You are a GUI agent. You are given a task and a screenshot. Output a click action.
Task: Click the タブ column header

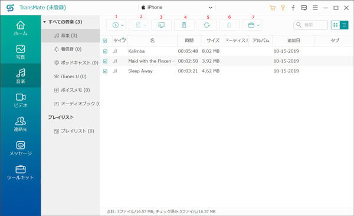[335, 41]
